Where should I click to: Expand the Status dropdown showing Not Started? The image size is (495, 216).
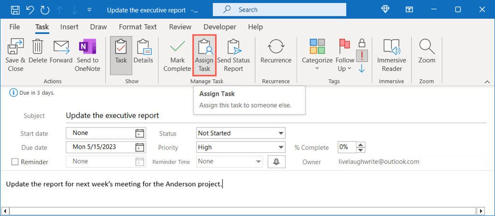[281, 133]
